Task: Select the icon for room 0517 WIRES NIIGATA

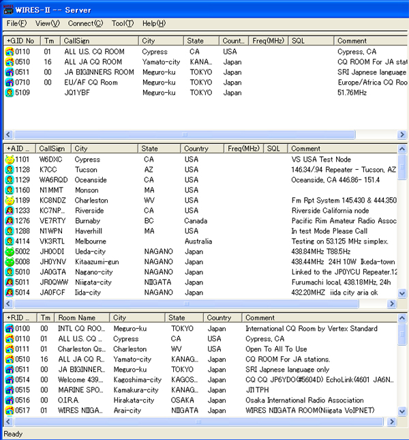Action: (10, 411)
